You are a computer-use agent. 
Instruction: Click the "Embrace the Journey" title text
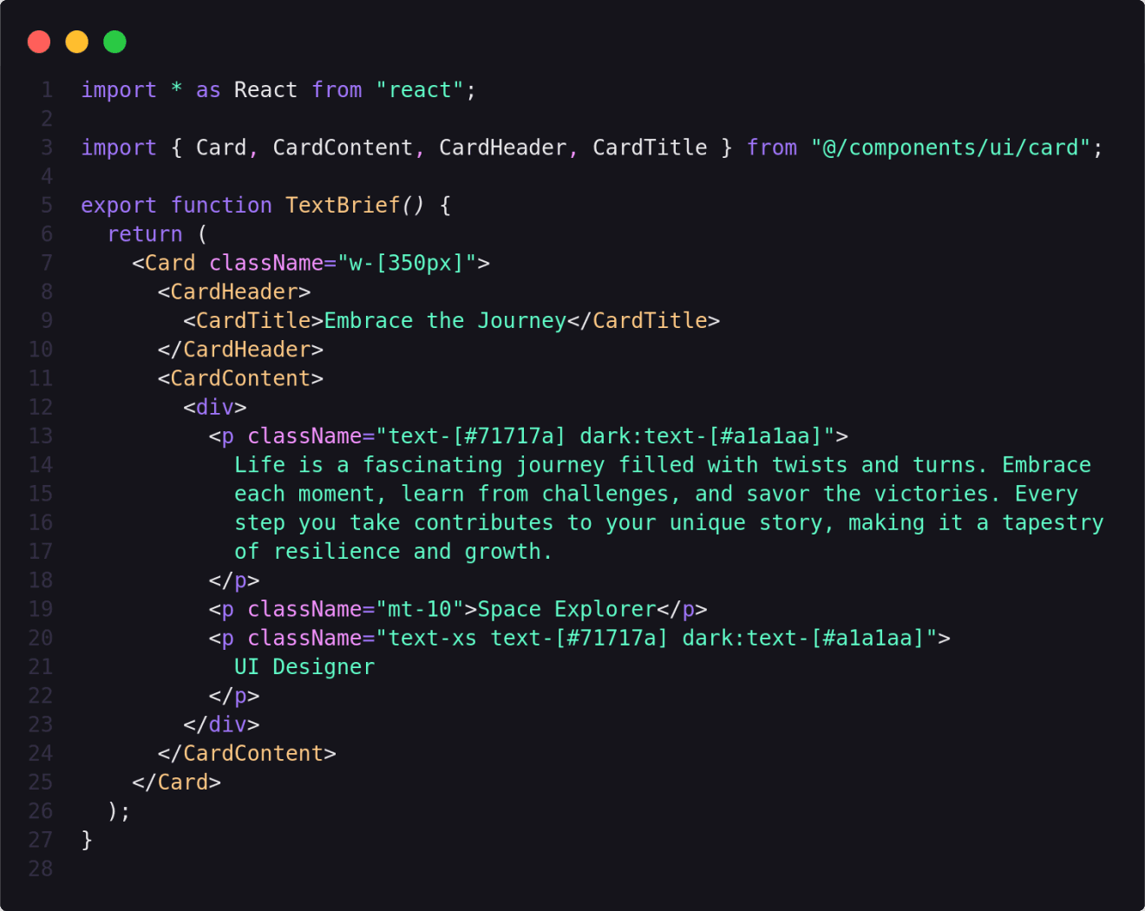(445, 321)
